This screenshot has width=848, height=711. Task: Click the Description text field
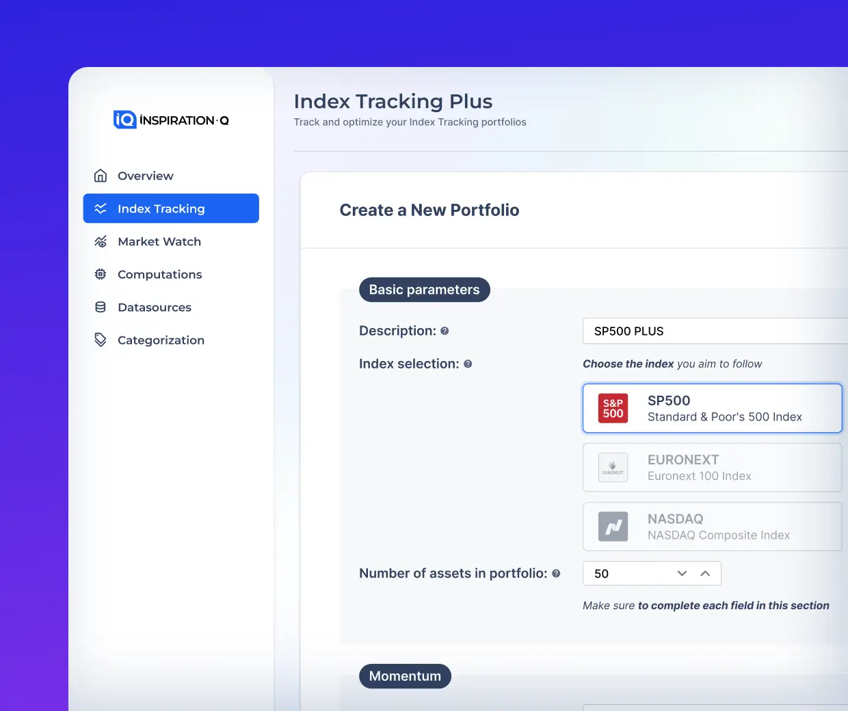pos(715,331)
